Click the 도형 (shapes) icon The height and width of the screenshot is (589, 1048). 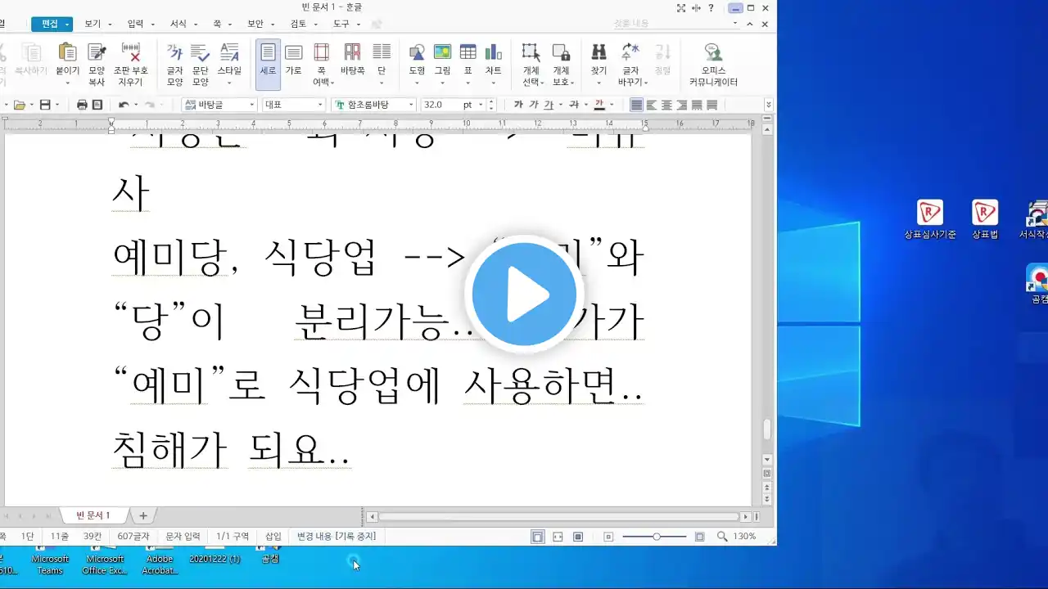(417, 52)
